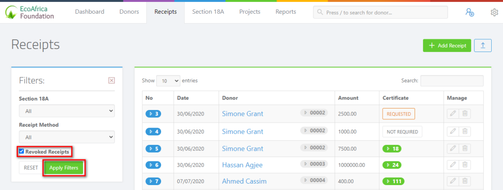Select the Receipts tab
This screenshot has height=190, width=503.
click(x=166, y=12)
